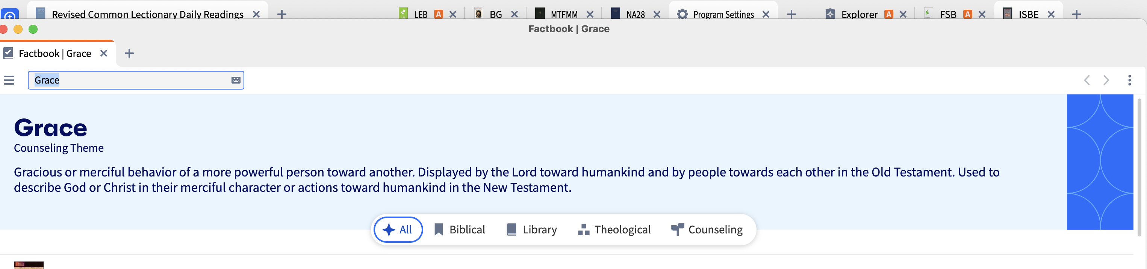
Task: Add a new tab next to Factbook
Action: click(129, 54)
